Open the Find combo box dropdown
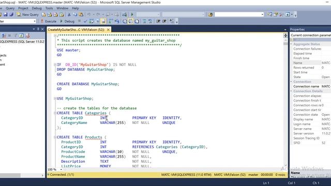This screenshot has height=186, width=331. [x=262, y=14]
